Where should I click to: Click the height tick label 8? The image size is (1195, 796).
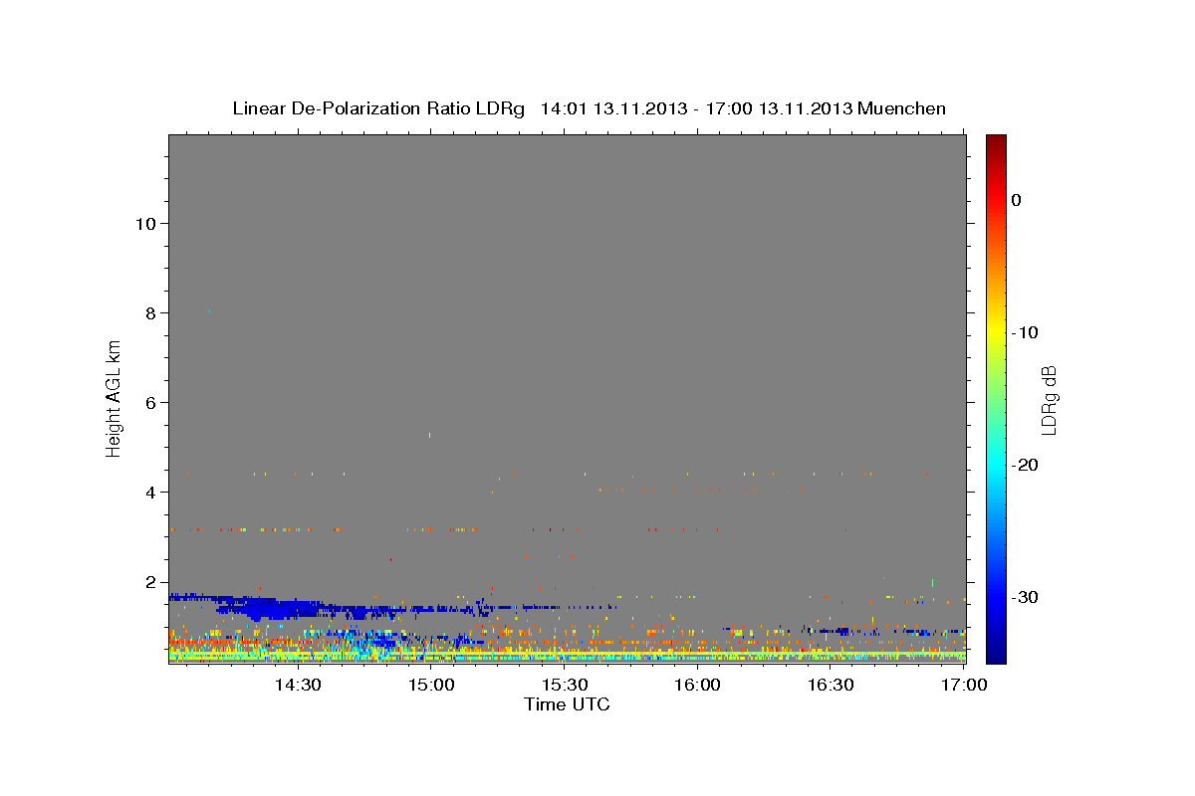(150, 312)
